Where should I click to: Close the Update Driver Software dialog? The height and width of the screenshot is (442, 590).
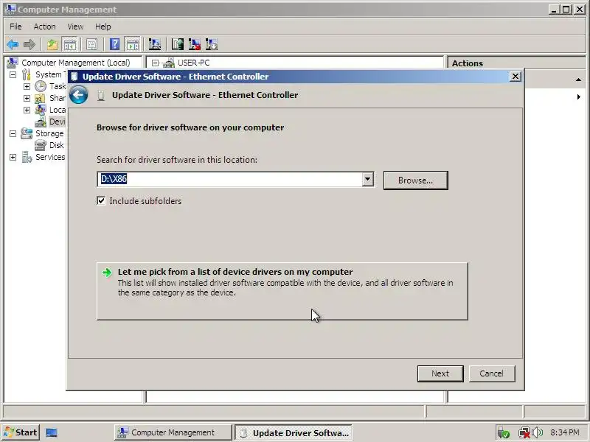pyautogui.click(x=515, y=77)
